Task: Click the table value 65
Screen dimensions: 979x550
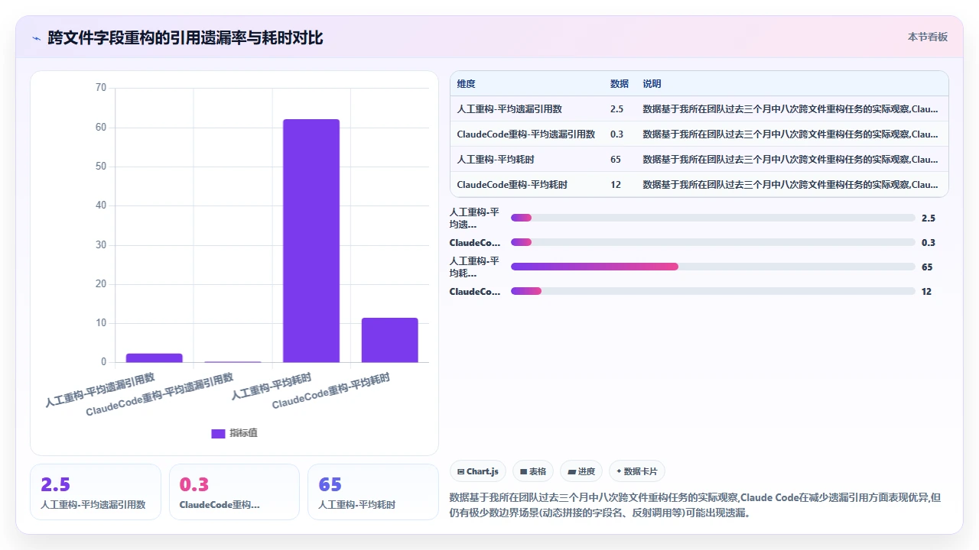Action: point(616,160)
